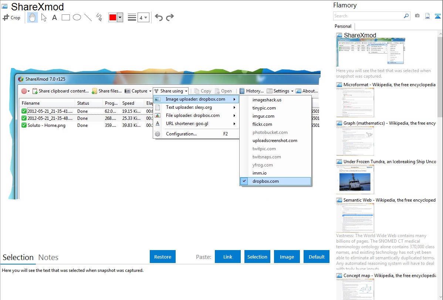Select imageshack.us from uploader list
This screenshot has width=443, height=300.
click(x=267, y=100)
